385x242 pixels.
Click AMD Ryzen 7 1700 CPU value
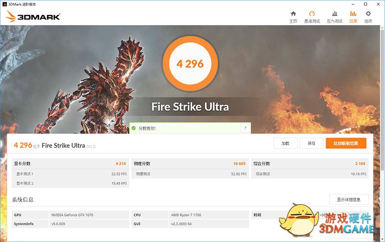pos(186,215)
